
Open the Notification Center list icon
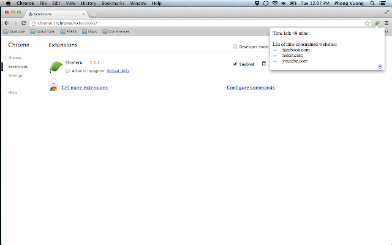click(382, 3)
